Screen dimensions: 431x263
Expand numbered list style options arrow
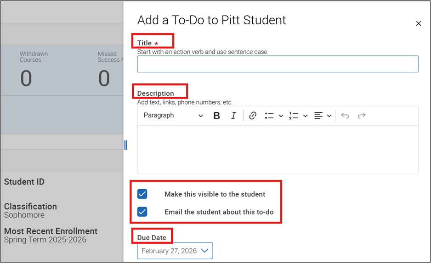point(305,116)
